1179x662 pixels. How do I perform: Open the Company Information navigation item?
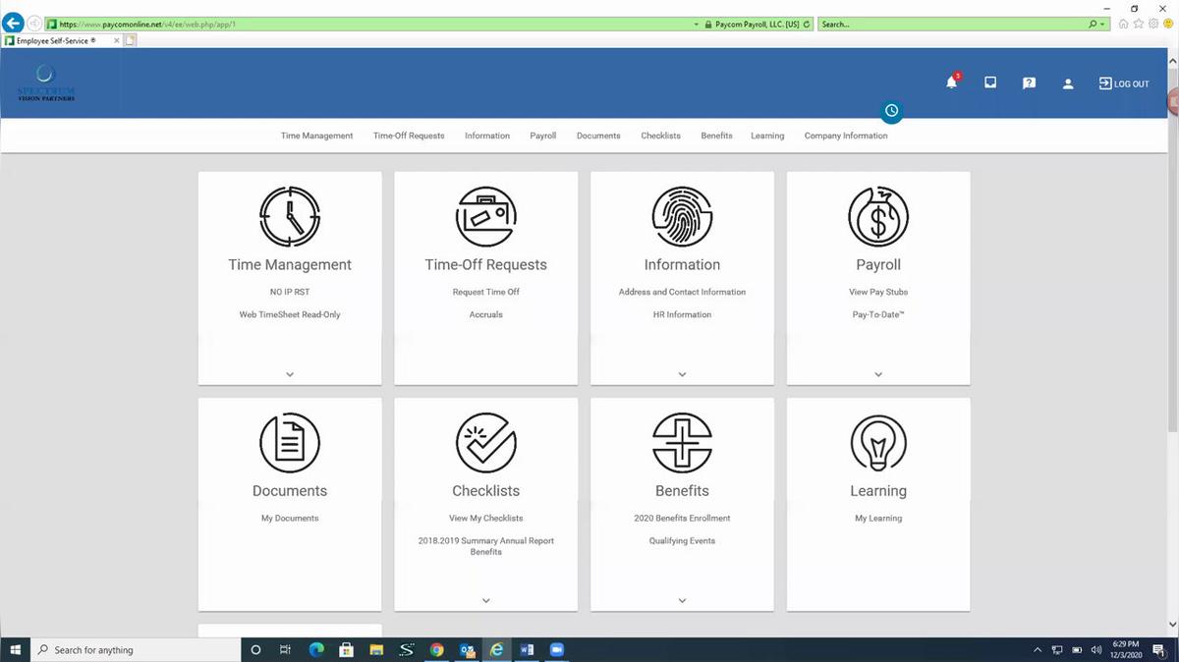[846, 136]
